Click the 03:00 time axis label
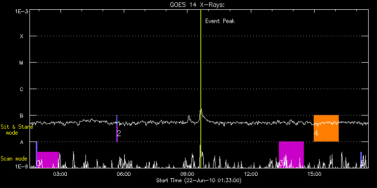377x188 pixels. click(x=60, y=174)
